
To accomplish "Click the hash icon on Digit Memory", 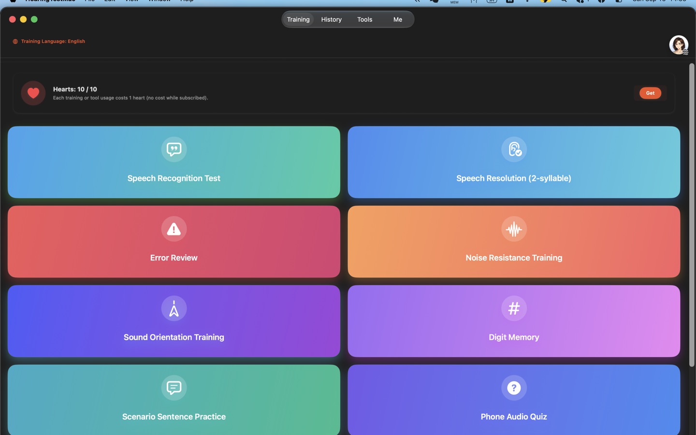I will [514, 308].
